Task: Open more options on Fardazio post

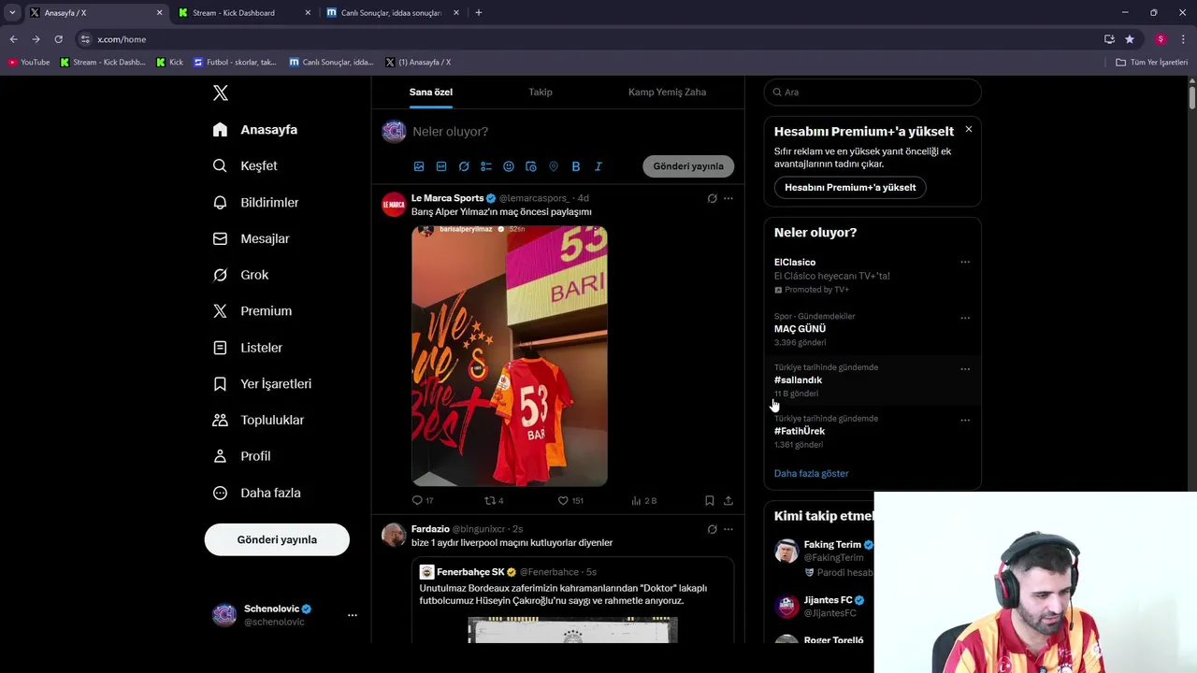Action: click(x=728, y=529)
